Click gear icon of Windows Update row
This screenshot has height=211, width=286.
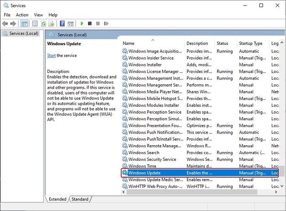click(x=125, y=173)
